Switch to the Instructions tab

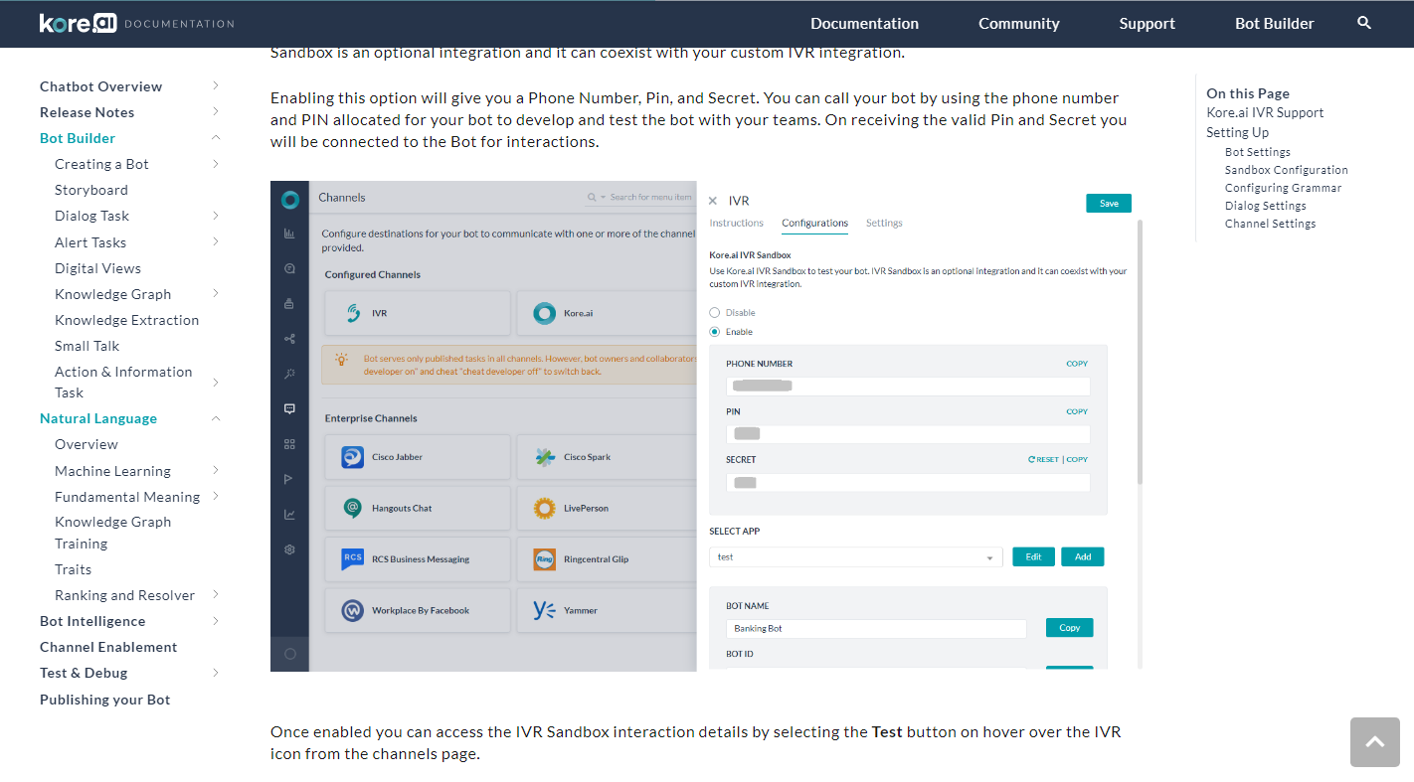click(736, 223)
